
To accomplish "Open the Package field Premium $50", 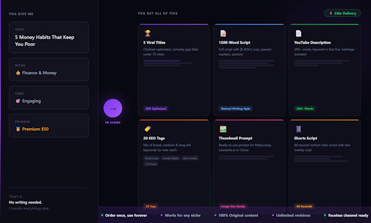I will coord(49,126).
